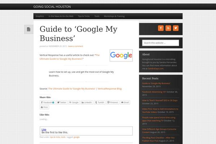This screenshot has width=216, height=144.
Task: Click the About sidebar heading
Action: click(146, 54)
